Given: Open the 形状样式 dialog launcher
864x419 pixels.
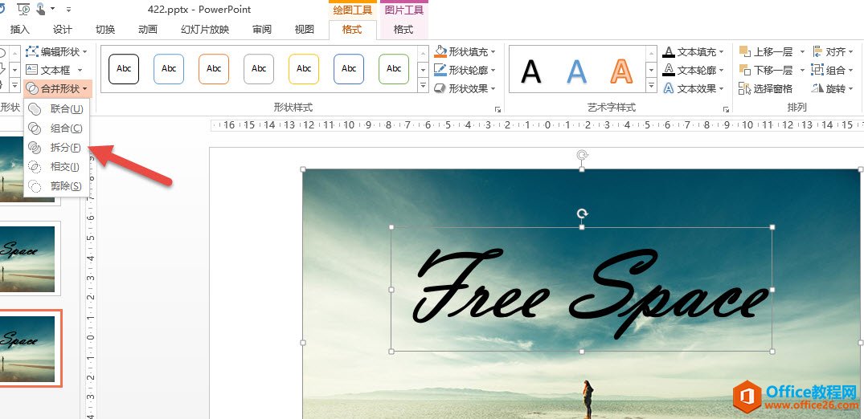Looking at the screenshot, I should coord(498,110).
